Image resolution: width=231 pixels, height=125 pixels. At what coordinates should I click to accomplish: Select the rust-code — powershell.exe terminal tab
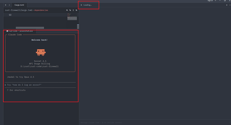pos(20,31)
